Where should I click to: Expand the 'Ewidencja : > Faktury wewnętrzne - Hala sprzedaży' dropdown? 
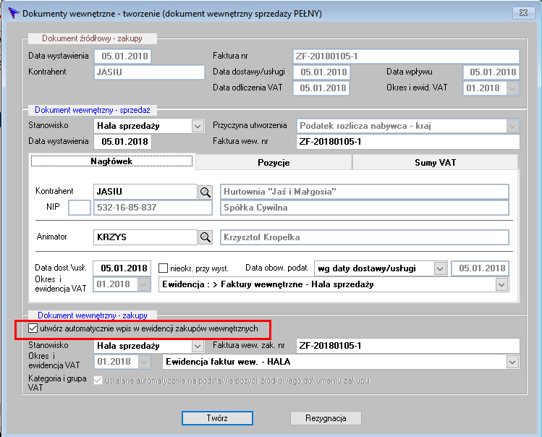(501, 285)
